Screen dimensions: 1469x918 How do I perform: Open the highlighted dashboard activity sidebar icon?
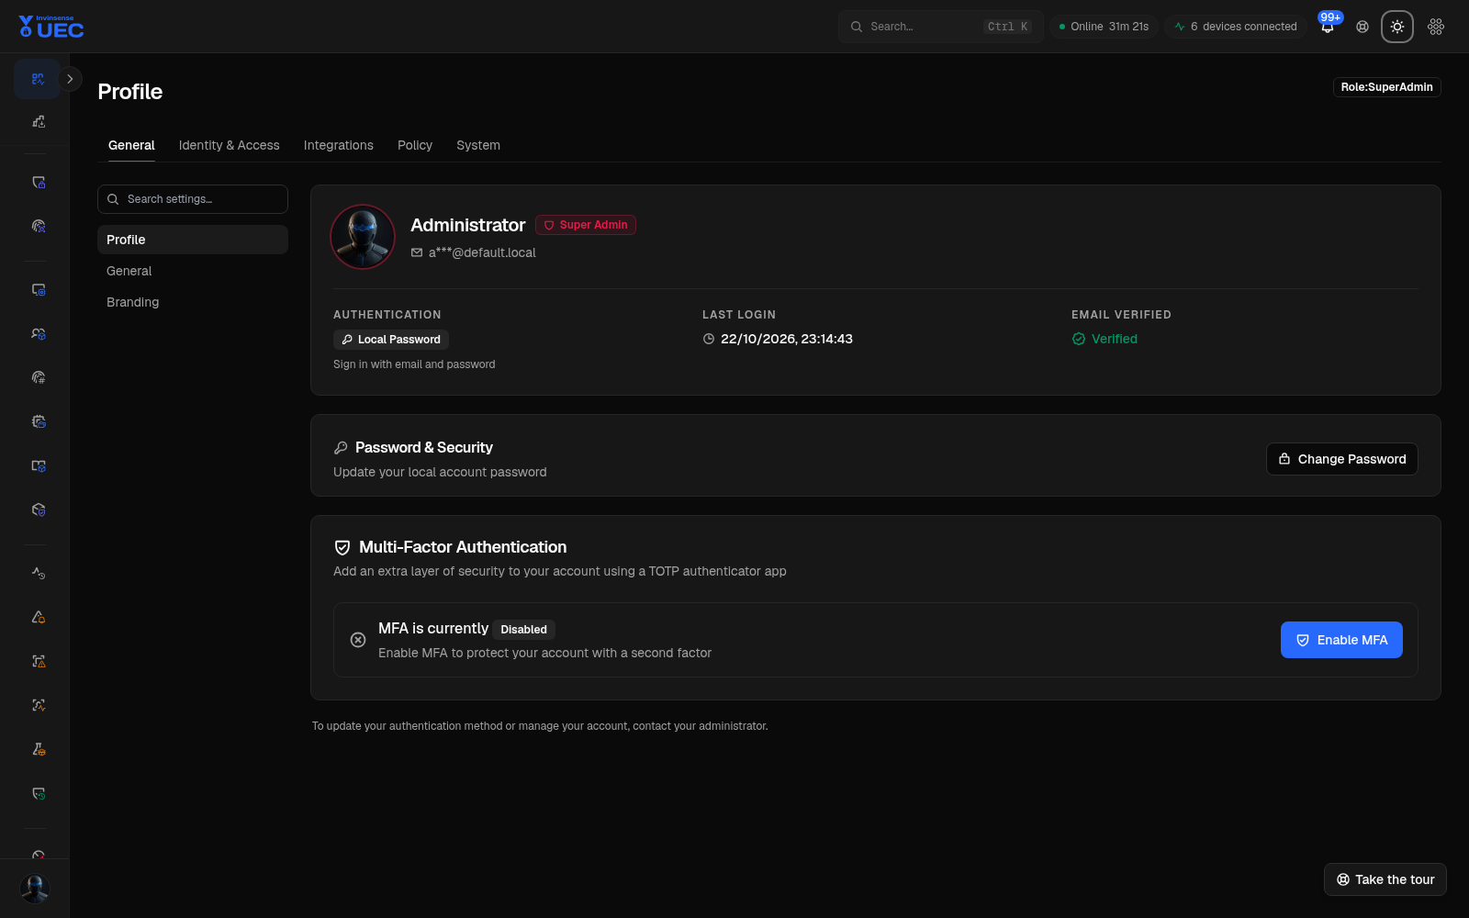[x=38, y=79]
